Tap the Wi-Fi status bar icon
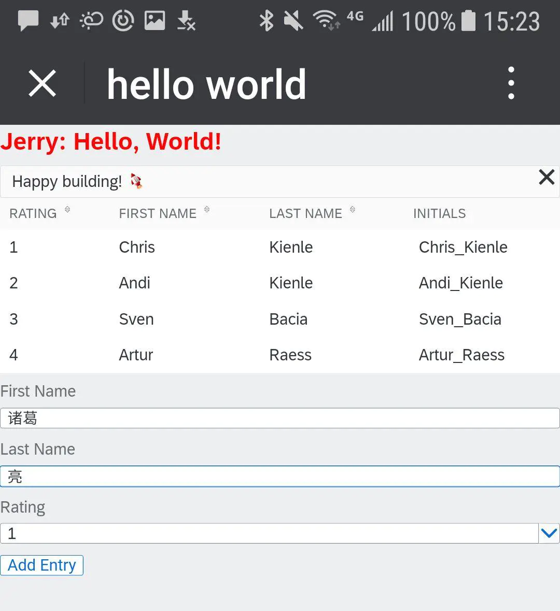This screenshot has width=560, height=611. click(326, 21)
